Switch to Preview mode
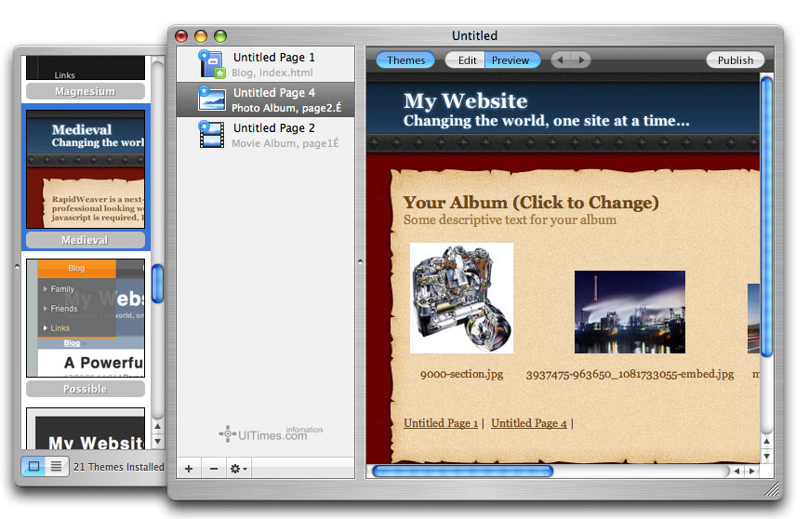809x519 pixels. (511, 60)
